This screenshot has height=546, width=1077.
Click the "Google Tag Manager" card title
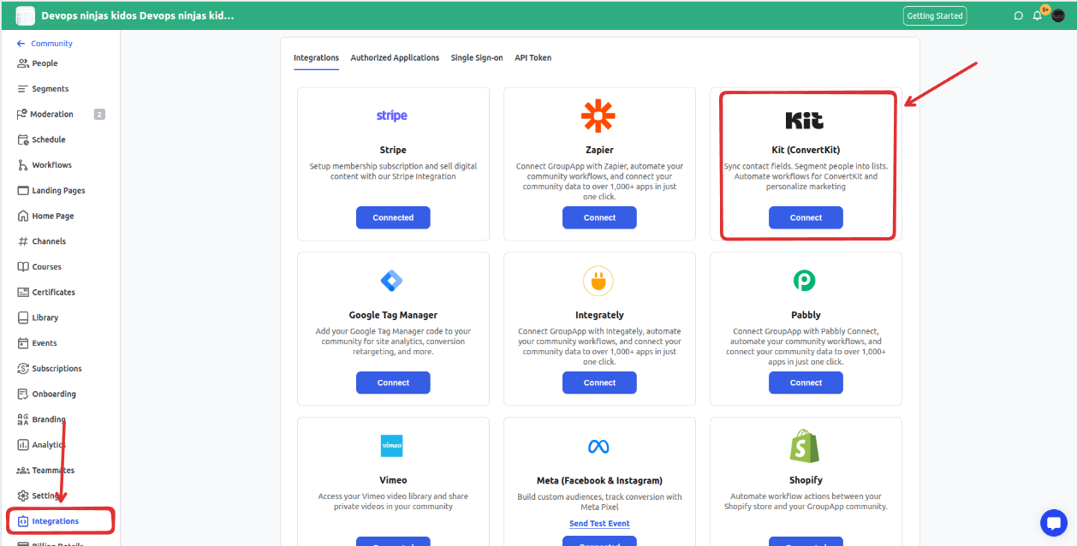(x=393, y=315)
